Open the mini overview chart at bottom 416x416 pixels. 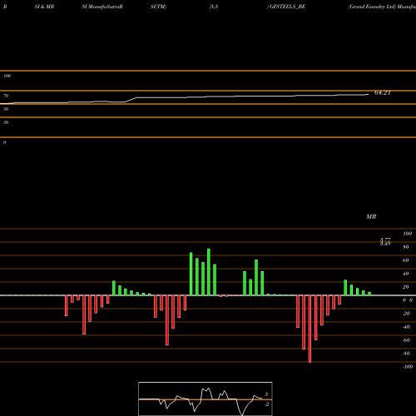(x=206, y=399)
